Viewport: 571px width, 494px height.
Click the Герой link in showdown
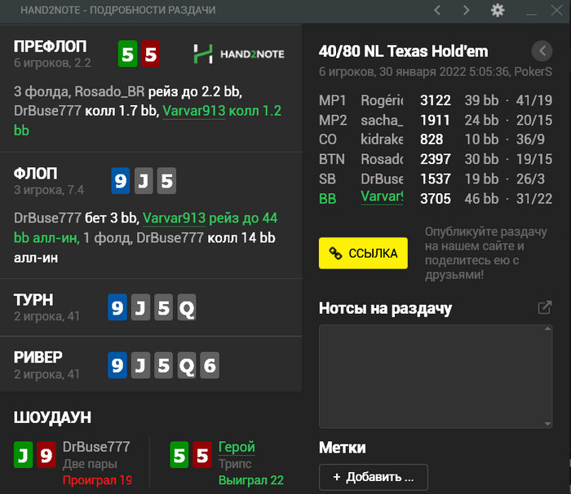pos(237,447)
